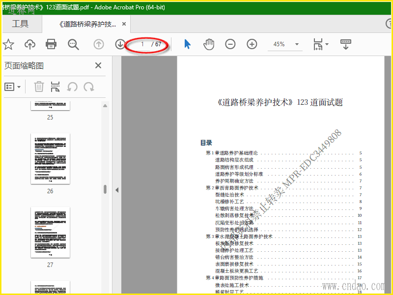Click the document title 《道路桥梁养护技术》123道面试题

coord(280,102)
